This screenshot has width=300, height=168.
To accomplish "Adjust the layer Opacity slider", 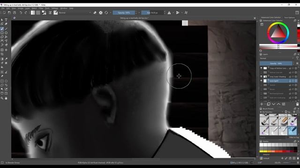I will click(x=276, y=63).
